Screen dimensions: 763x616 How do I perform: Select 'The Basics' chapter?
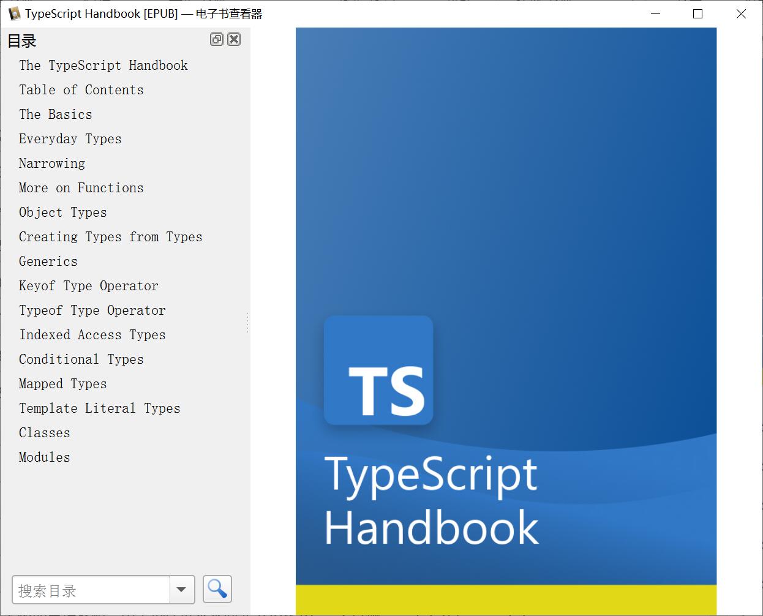pos(55,115)
